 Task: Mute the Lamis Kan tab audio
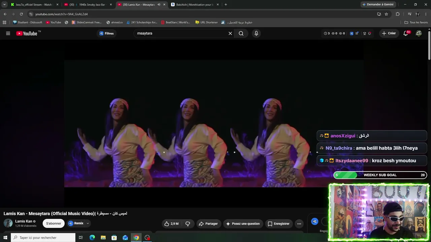tap(159, 4)
